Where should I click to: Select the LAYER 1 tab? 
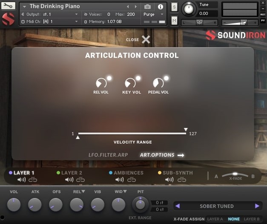(24, 173)
